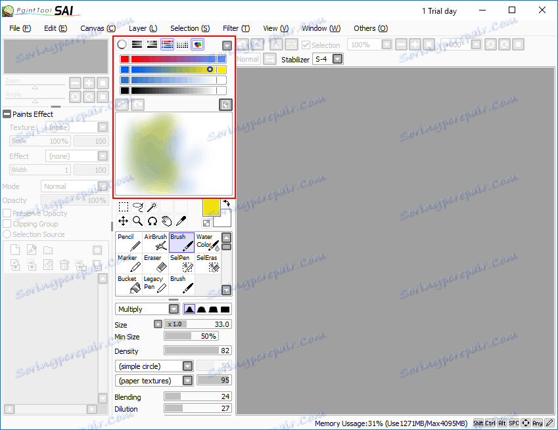Viewport: 558px width, 430px height.
Task: Choose the Marker tool
Action: coord(129,263)
